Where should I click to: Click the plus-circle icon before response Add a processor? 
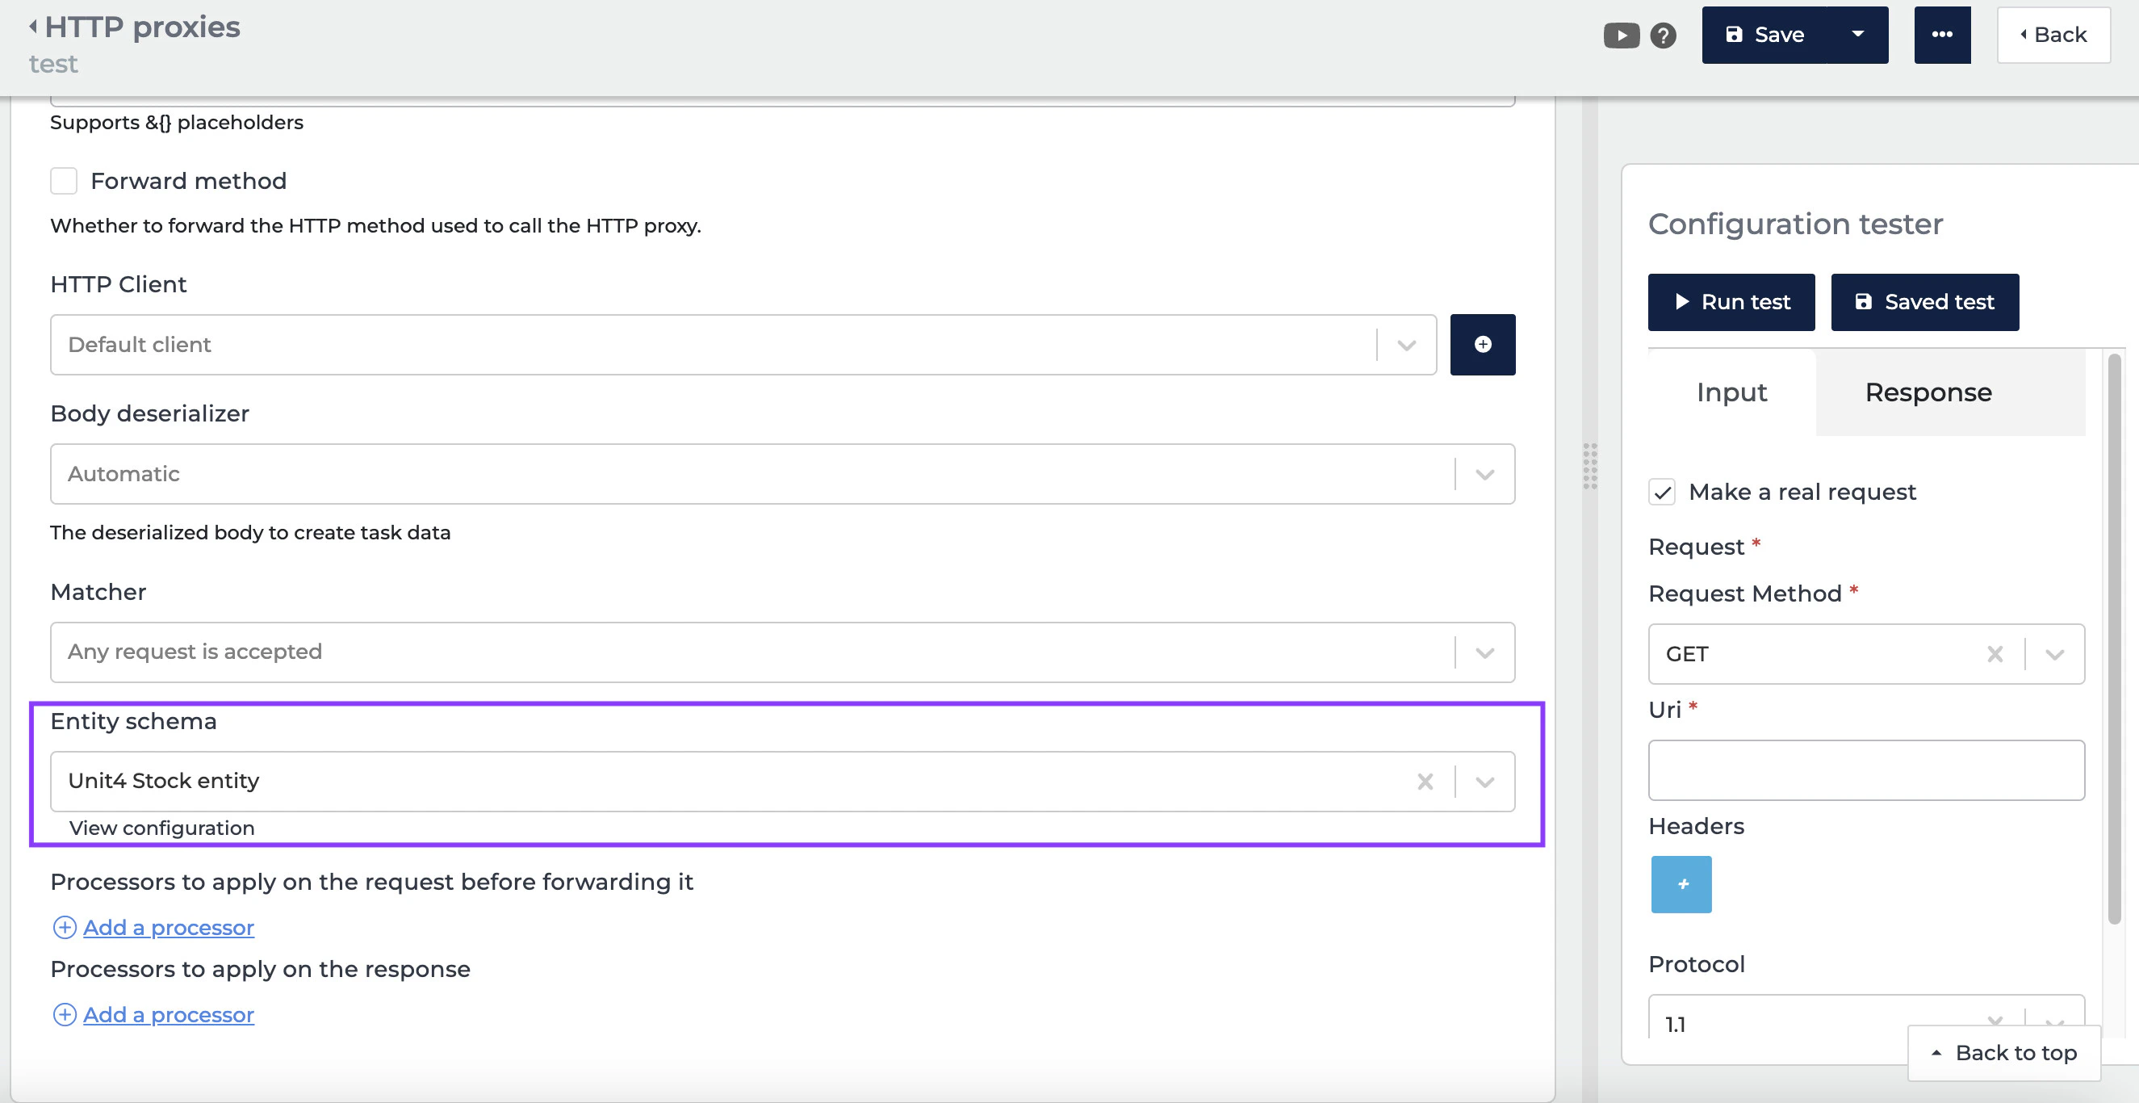click(65, 1015)
